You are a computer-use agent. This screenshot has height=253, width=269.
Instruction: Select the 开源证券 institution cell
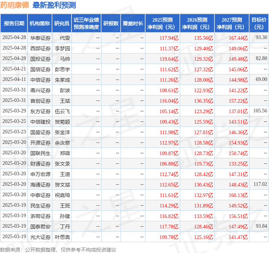40,143
